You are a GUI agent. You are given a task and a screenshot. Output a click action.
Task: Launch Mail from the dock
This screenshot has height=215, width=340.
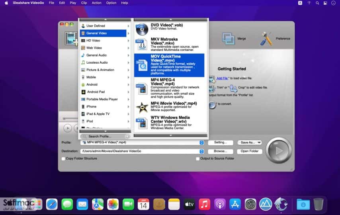tap(82, 204)
